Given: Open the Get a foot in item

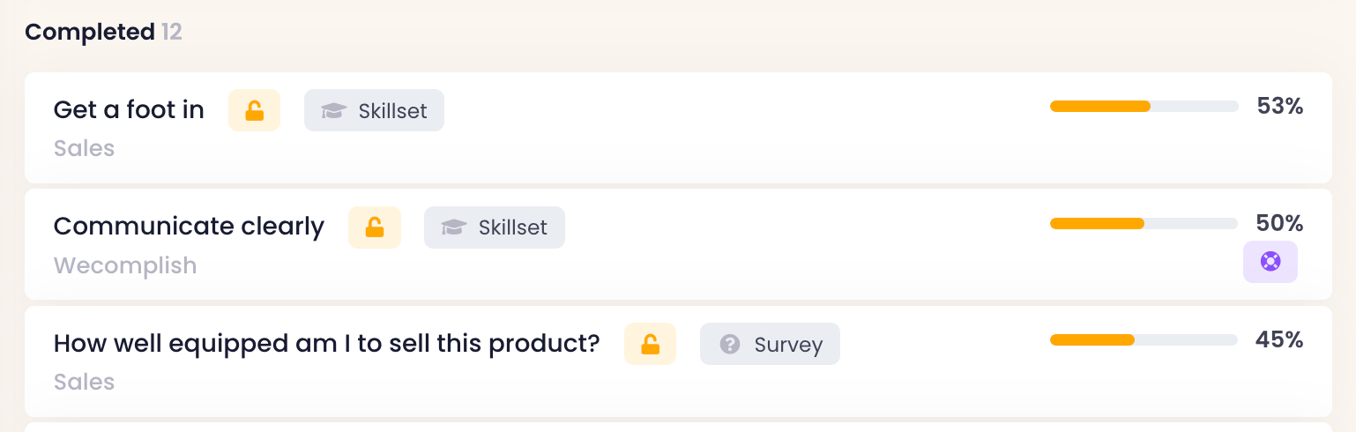Looking at the screenshot, I should click(x=129, y=110).
